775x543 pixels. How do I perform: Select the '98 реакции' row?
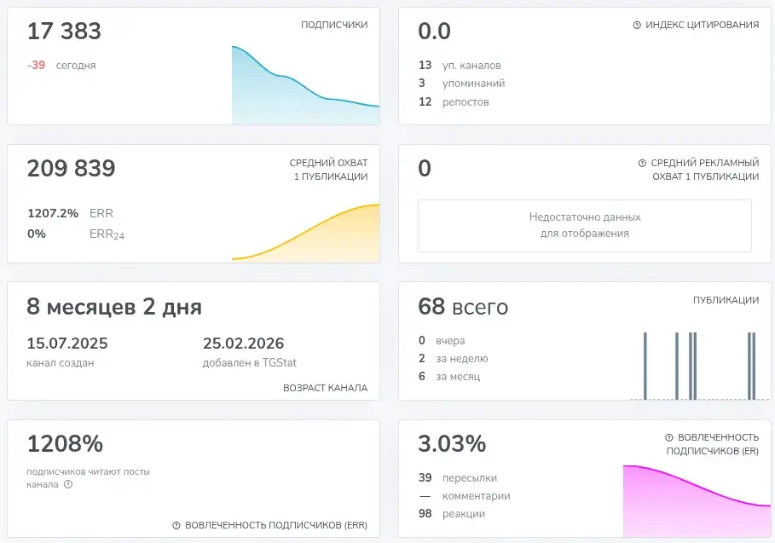tap(452, 514)
